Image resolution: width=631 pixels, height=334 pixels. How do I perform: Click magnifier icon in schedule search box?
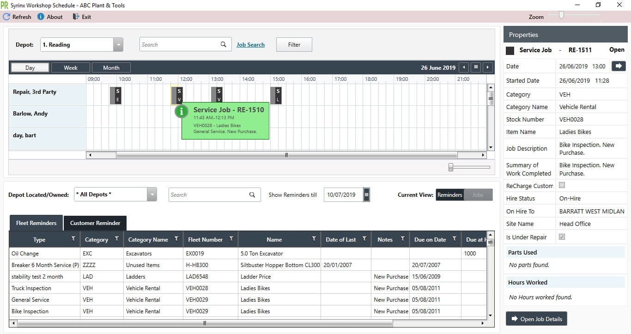[x=224, y=44]
